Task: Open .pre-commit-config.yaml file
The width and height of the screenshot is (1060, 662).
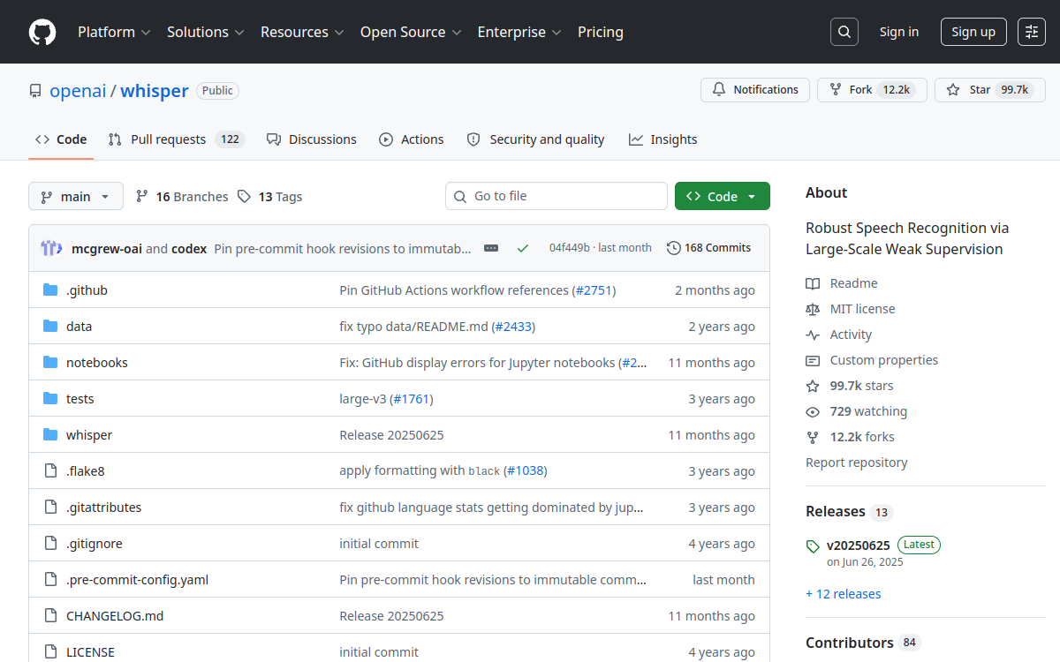Action: tap(137, 580)
